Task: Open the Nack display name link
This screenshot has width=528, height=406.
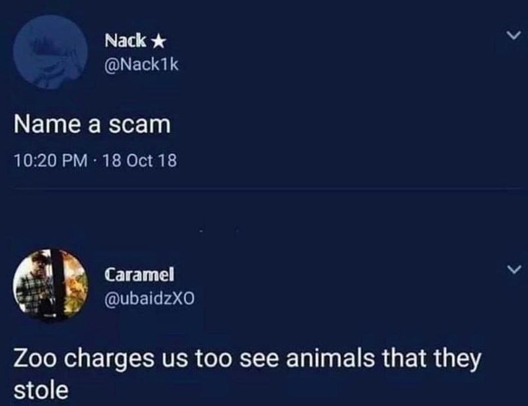Action: pyautogui.click(x=125, y=41)
